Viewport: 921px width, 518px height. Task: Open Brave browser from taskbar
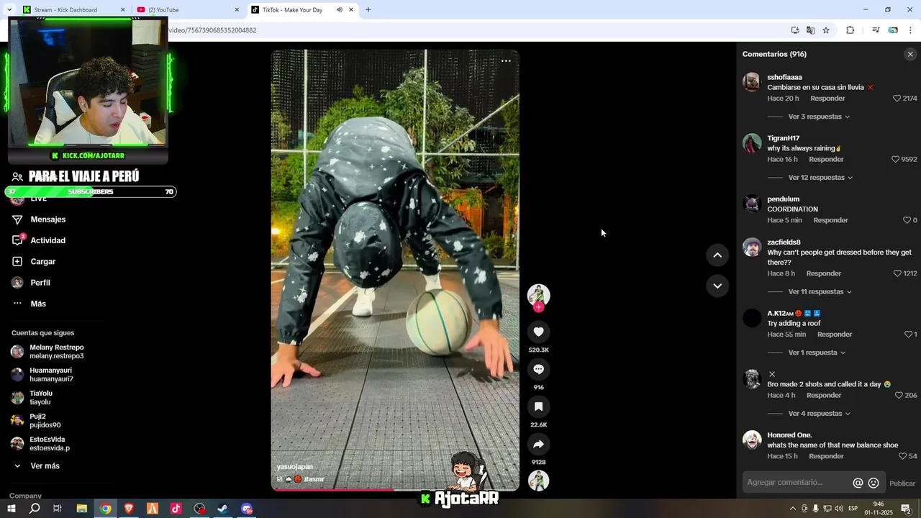[x=129, y=509]
